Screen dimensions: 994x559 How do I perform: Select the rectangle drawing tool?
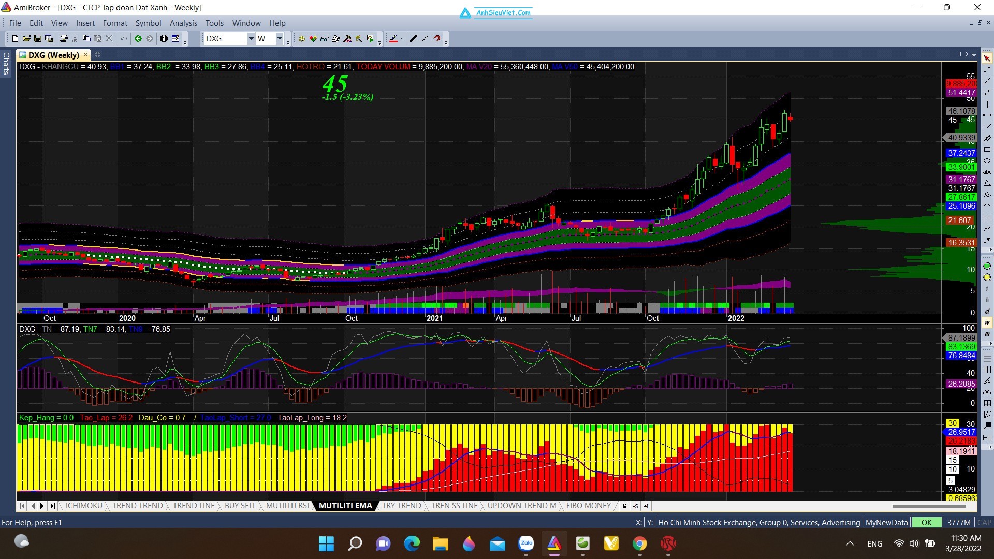tap(987, 149)
